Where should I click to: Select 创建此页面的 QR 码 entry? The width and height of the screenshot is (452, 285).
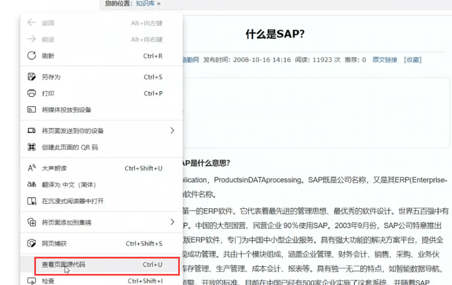pyautogui.click(x=101, y=147)
